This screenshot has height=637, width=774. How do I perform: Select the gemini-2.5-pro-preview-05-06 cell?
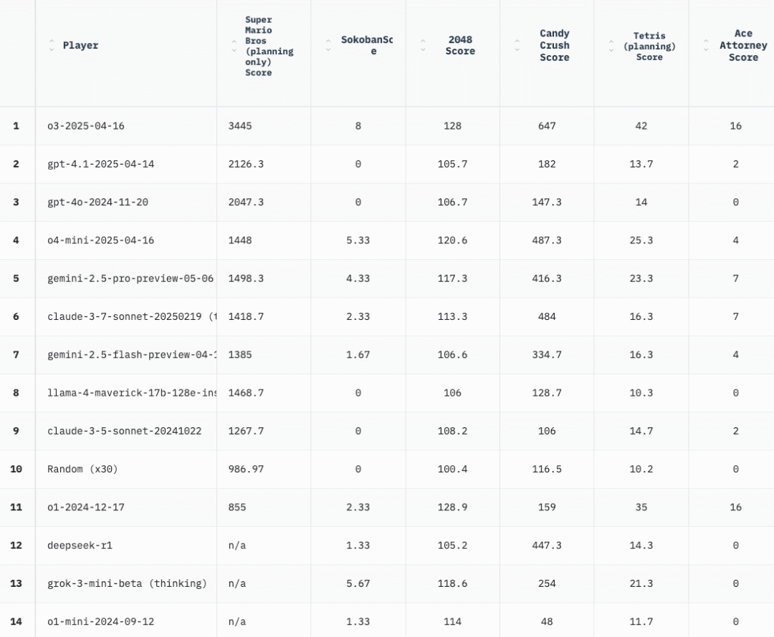126,278
